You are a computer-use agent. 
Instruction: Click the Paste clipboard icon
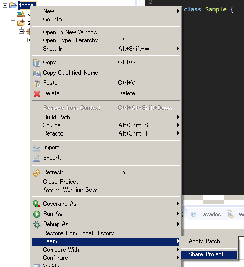tap(37, 83)
